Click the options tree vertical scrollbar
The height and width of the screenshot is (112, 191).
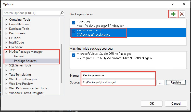tap(62, 63)
